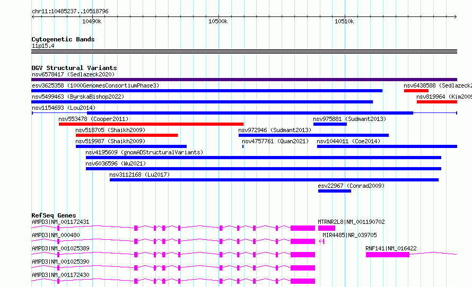Screen dimensions: 472x287
Task: Open the nsv819964 Kim2009 label
Action: coord(444,97)
